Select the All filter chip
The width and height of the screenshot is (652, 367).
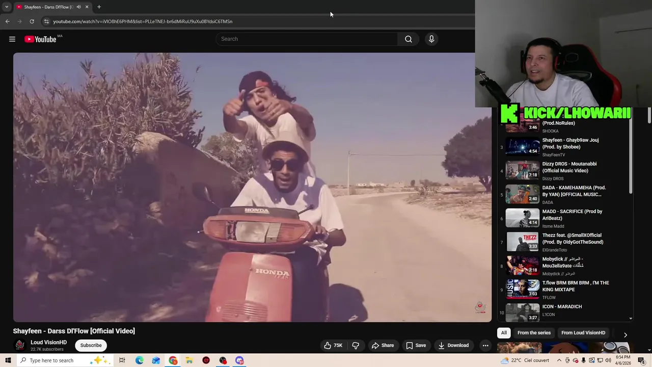[504, 333]
